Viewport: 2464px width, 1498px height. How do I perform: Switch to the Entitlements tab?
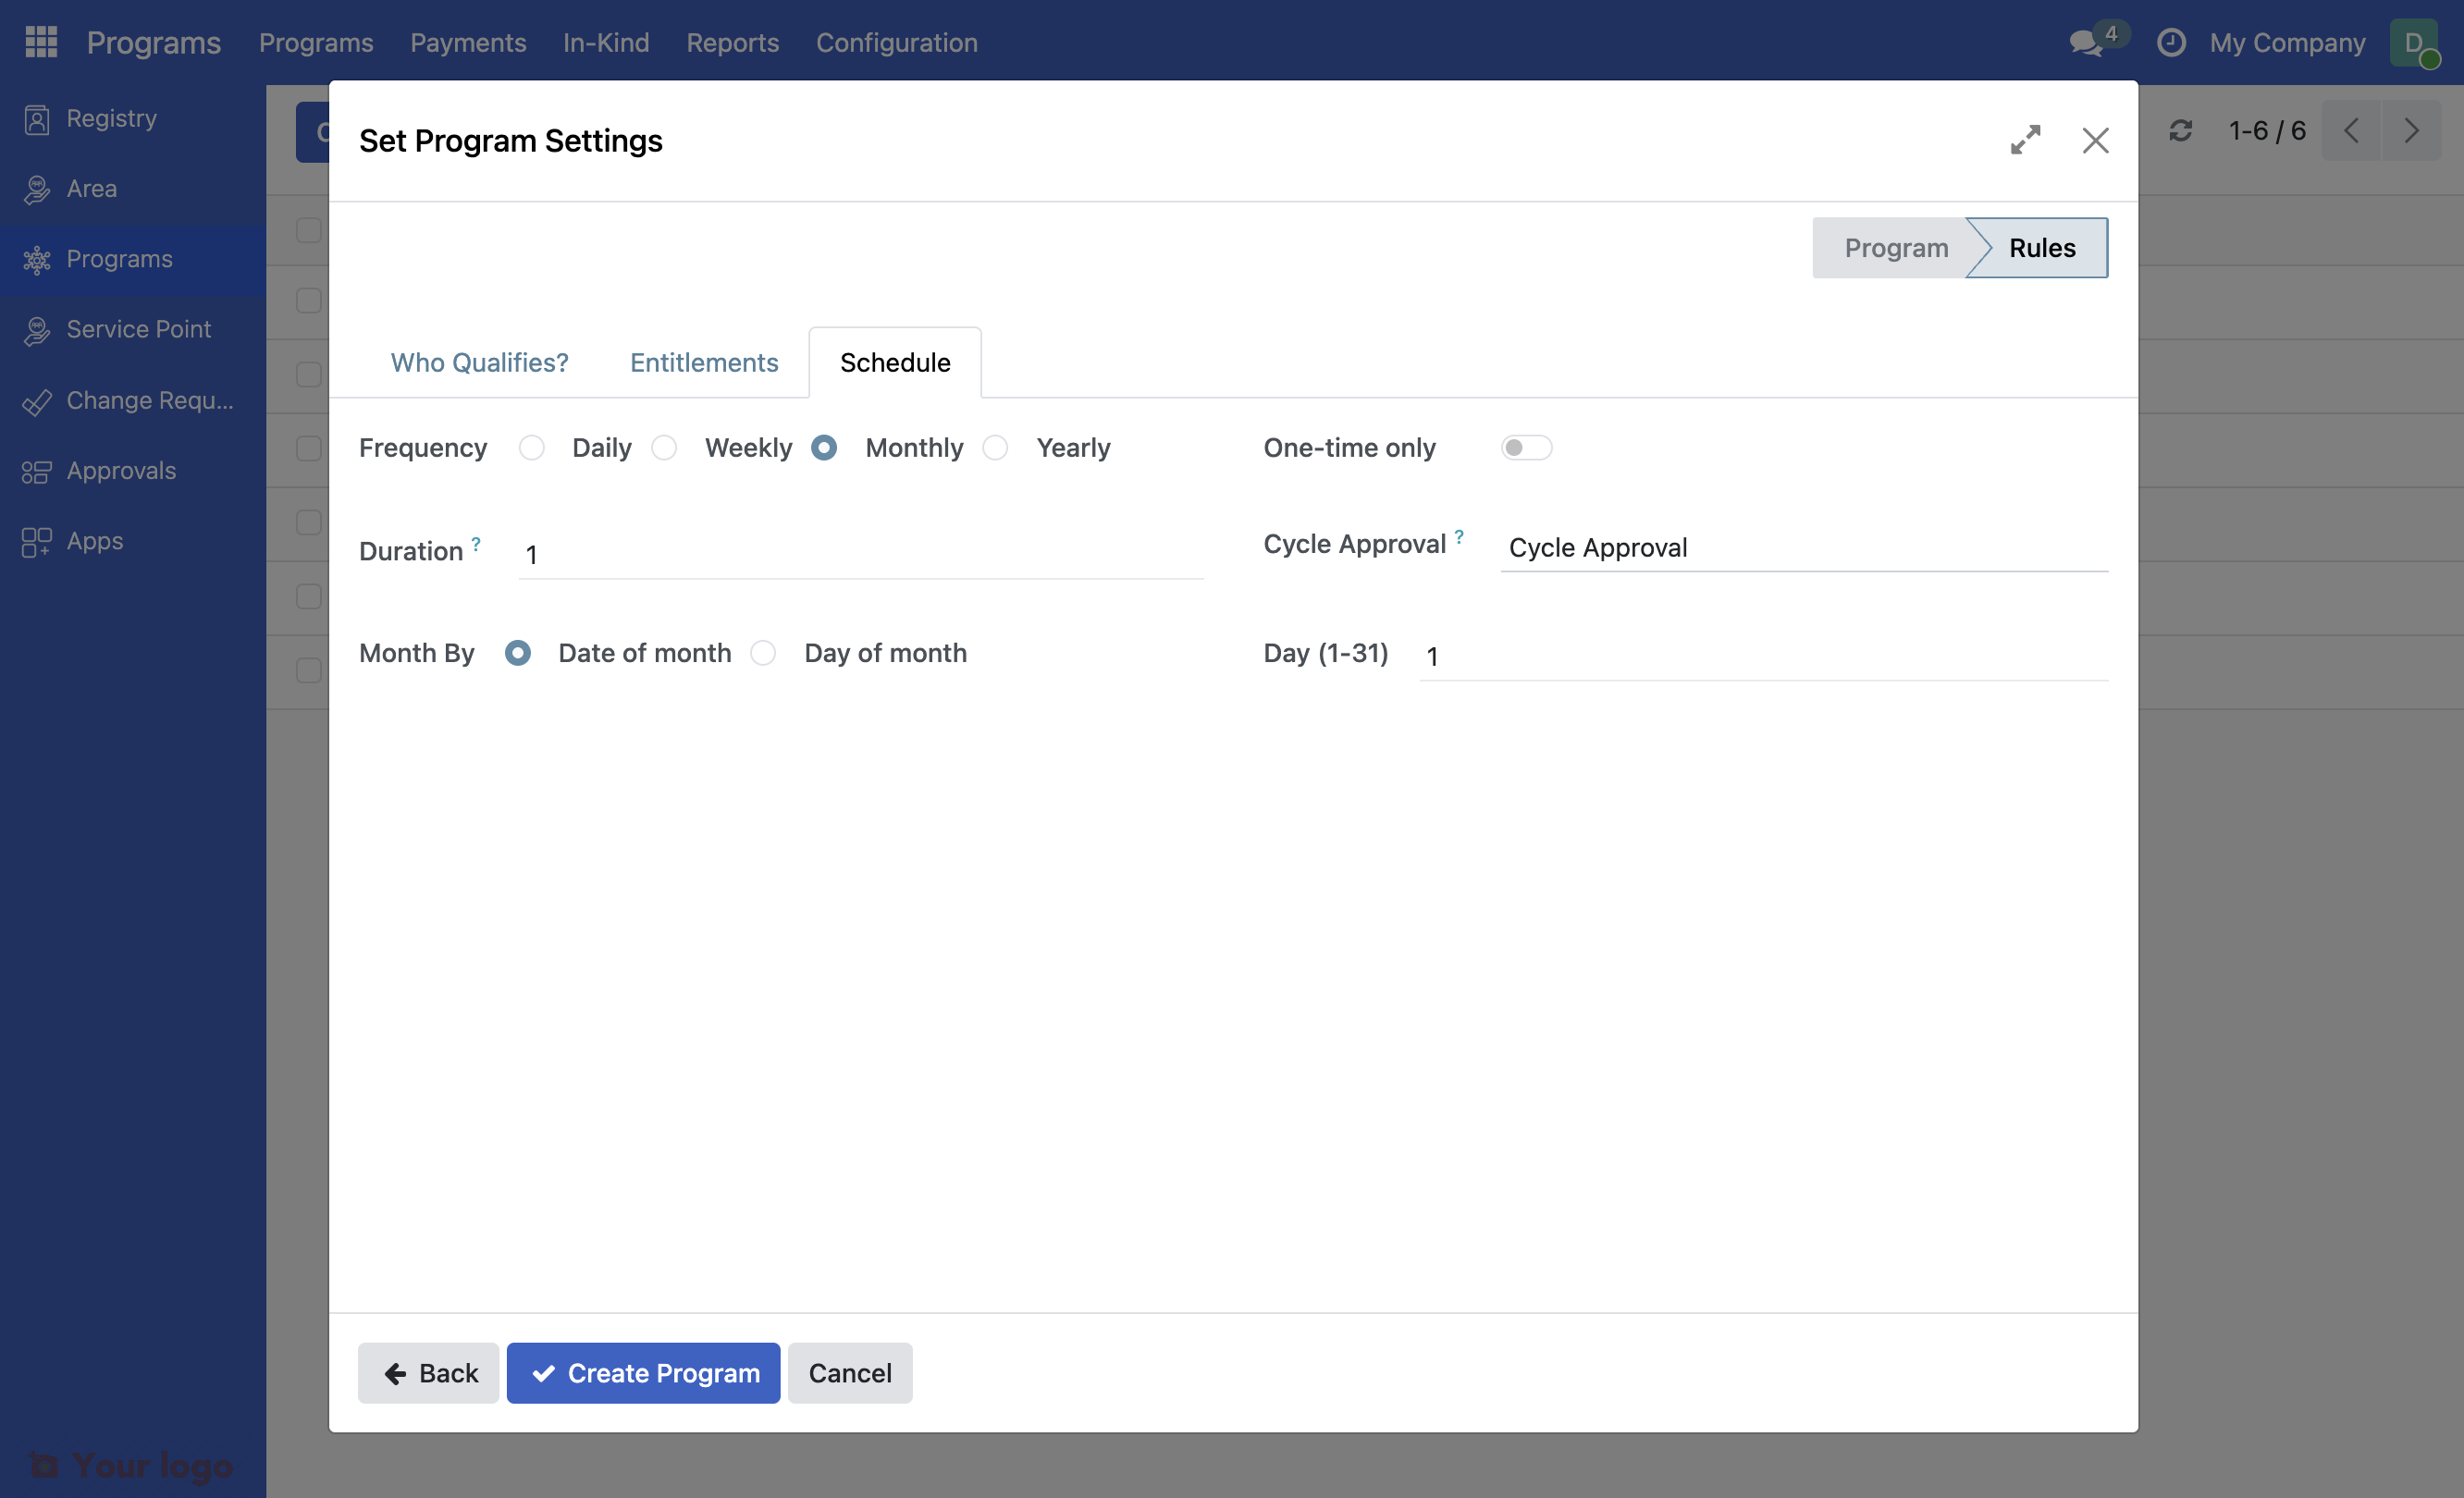[704, 362]
